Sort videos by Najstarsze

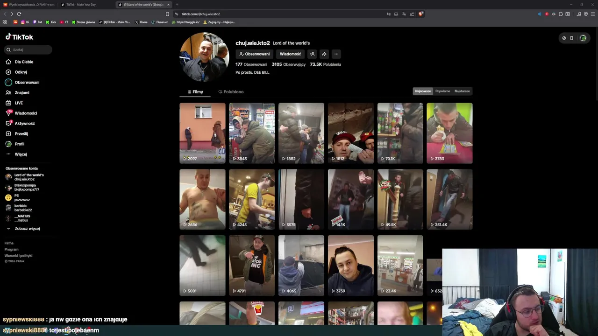tap(462, 91)
